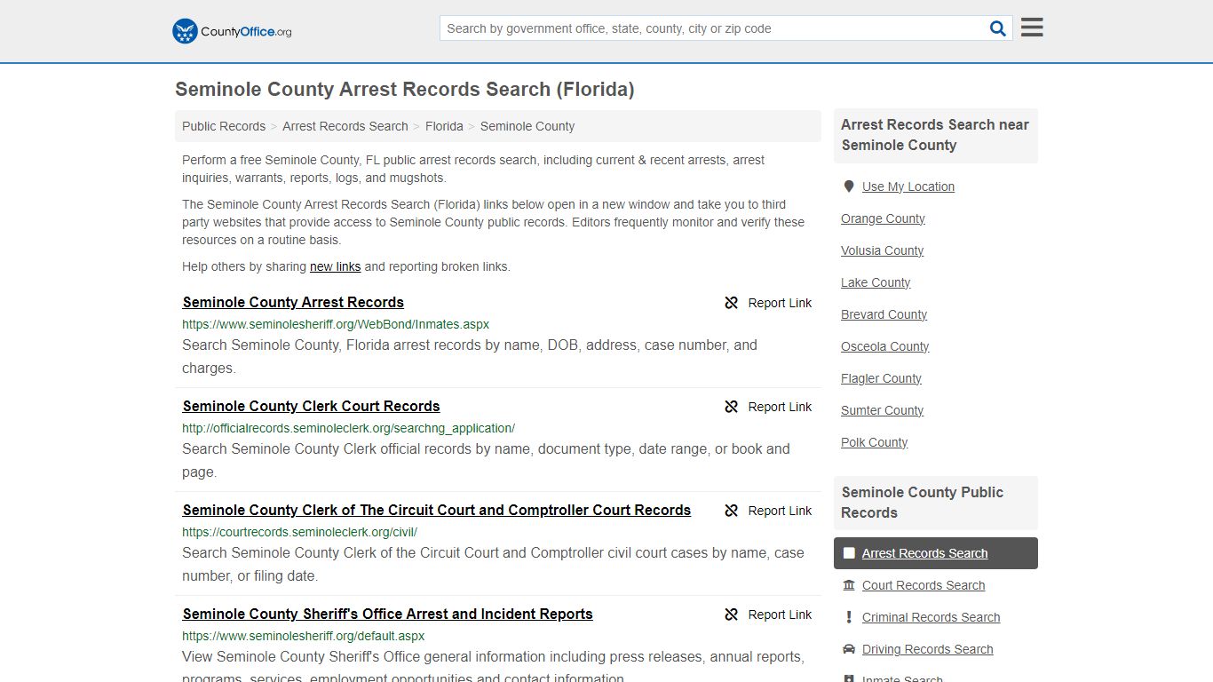Viewport: 1213px width, 682px height.
Task: Open Public Records breadcrumb
Action: pos(224,126)
